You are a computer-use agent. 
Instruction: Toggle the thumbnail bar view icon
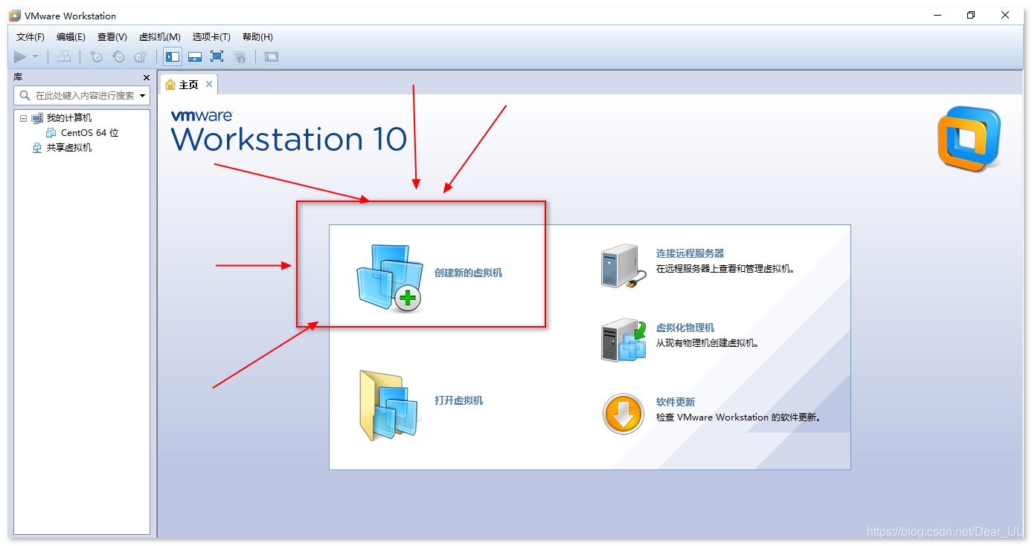pyautogui.click(x=195, y=56)
